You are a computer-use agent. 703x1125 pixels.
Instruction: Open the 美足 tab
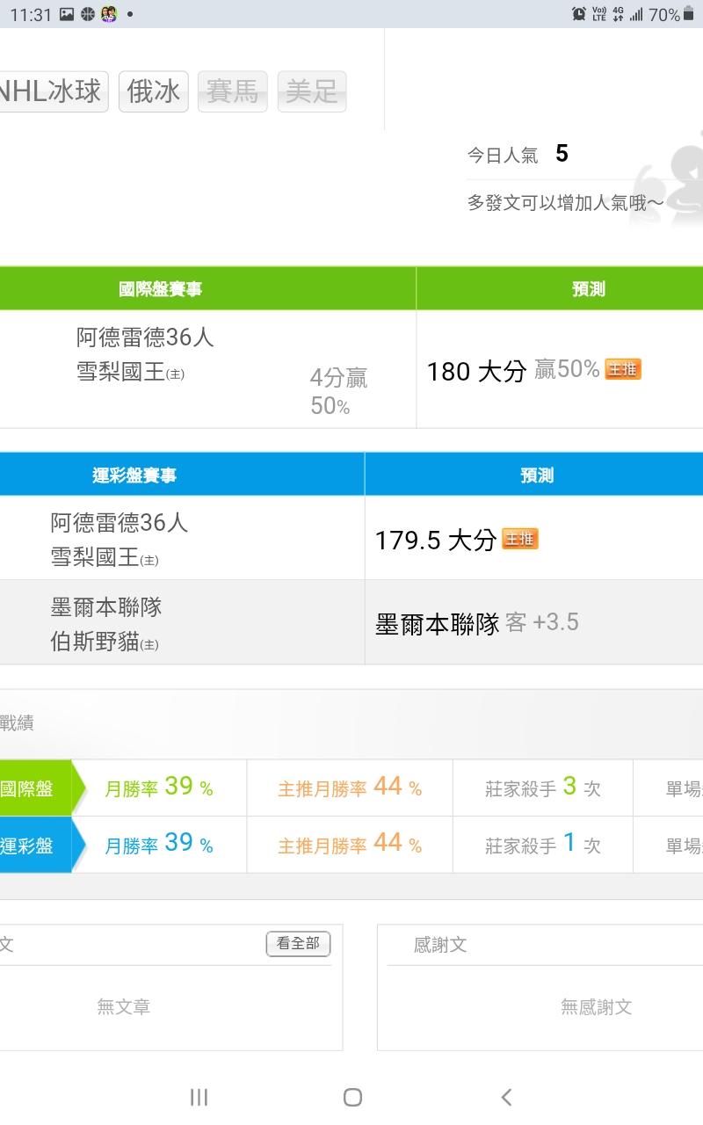coord(312,91)
